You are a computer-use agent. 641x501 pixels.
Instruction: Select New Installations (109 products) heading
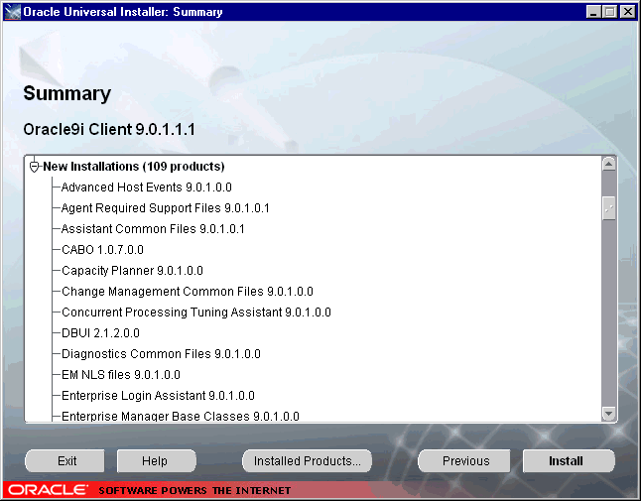click(134, 167)
